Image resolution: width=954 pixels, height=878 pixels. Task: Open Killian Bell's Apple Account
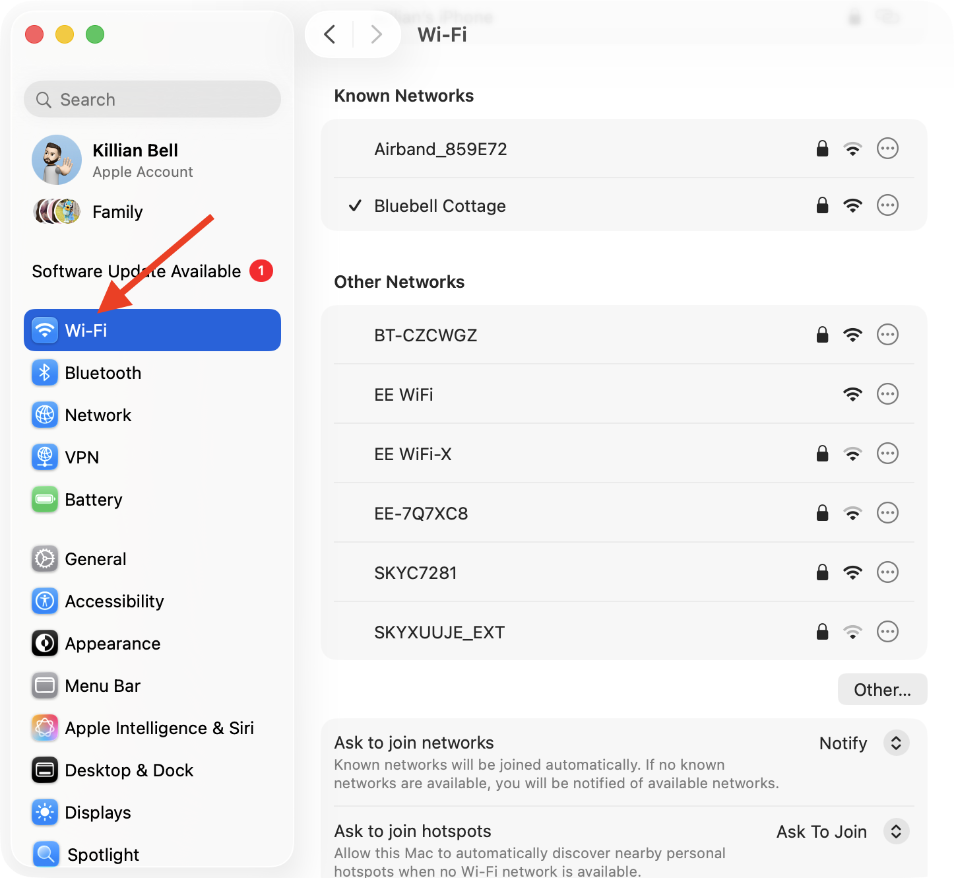coord(135,160)
